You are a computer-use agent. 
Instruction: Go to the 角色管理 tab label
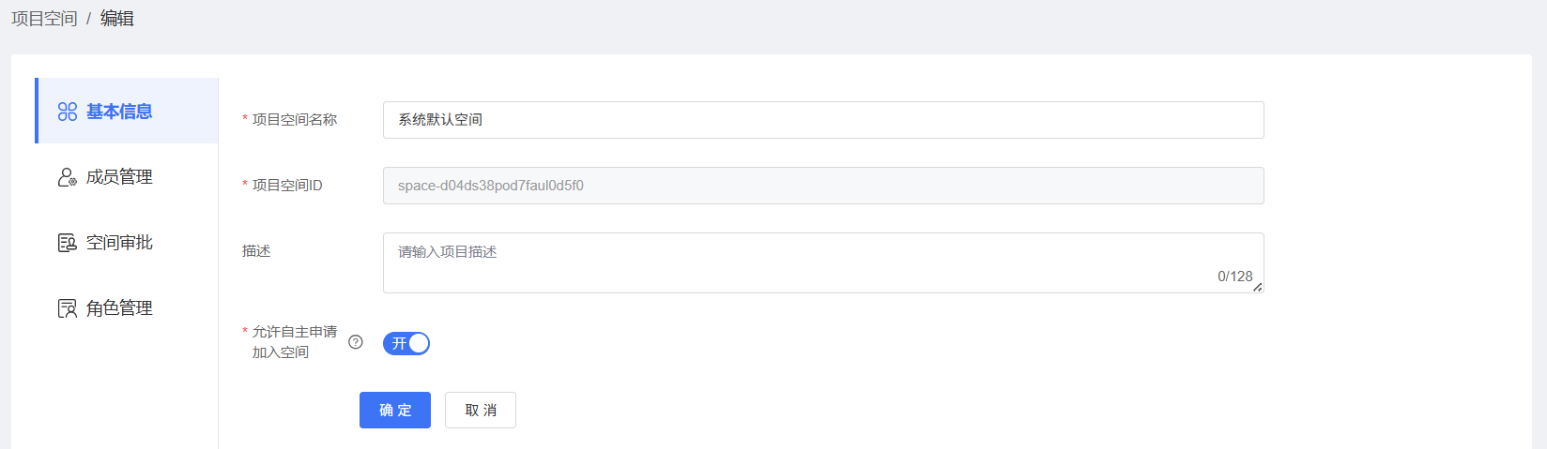(x=119, y=308)
